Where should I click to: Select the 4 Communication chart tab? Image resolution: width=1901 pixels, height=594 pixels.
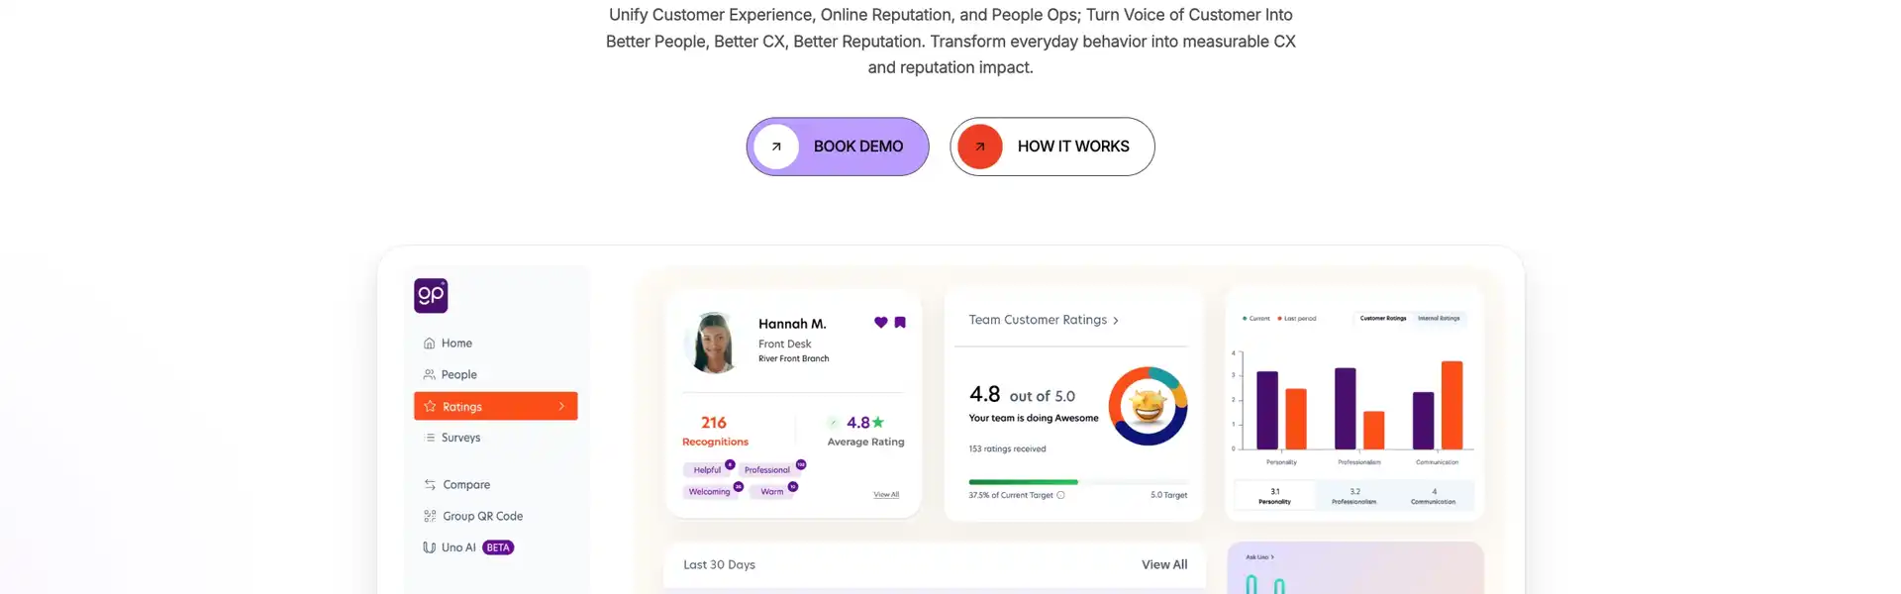(x=1434, y=496)
